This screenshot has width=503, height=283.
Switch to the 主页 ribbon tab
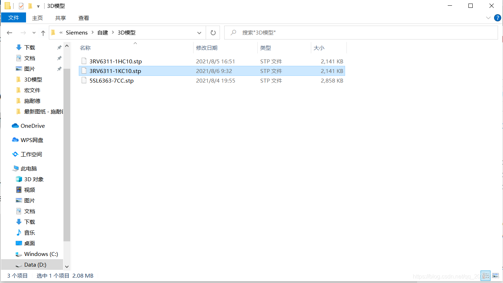(x=37, y=18)
